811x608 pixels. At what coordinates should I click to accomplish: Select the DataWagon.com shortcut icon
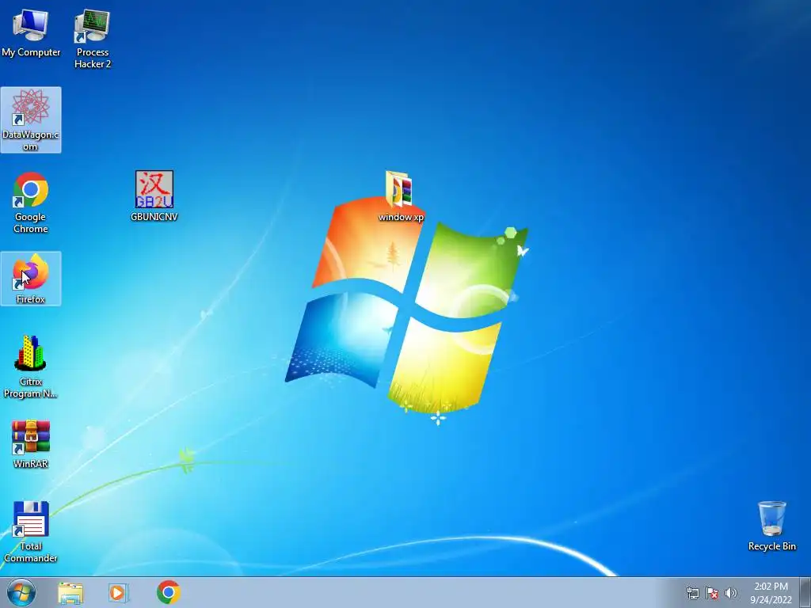click(x=31, y=120)
